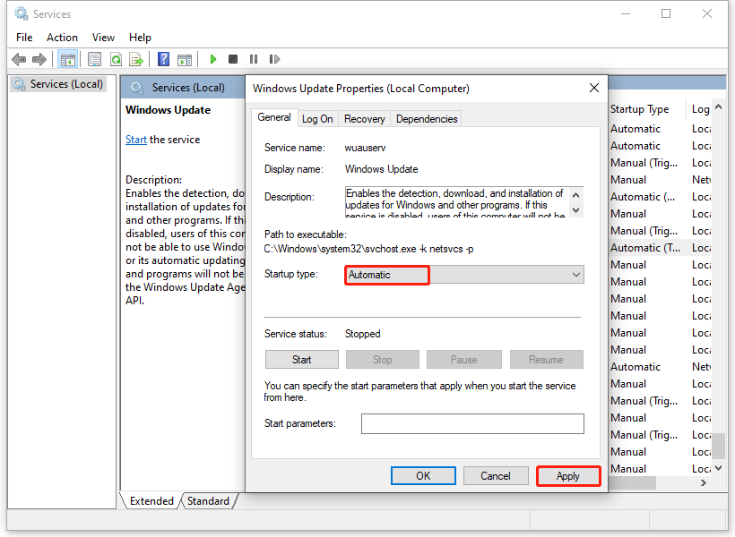Click the description text in the dialog box
The width and height of the screenshot is (735, 537).
coord(457,203)
